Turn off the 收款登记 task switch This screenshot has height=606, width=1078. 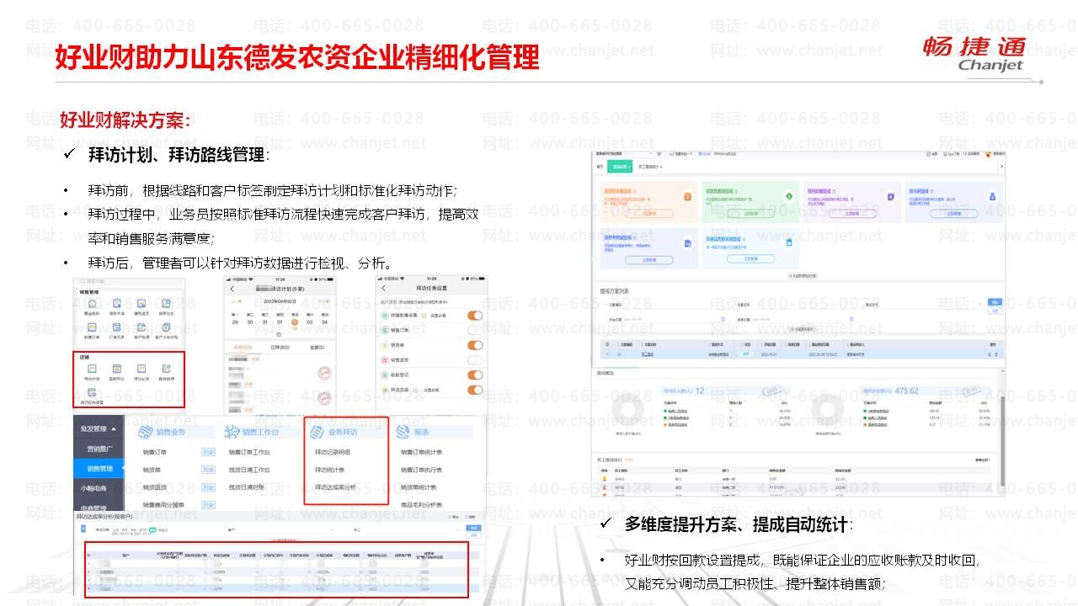(x=475, y=375)
